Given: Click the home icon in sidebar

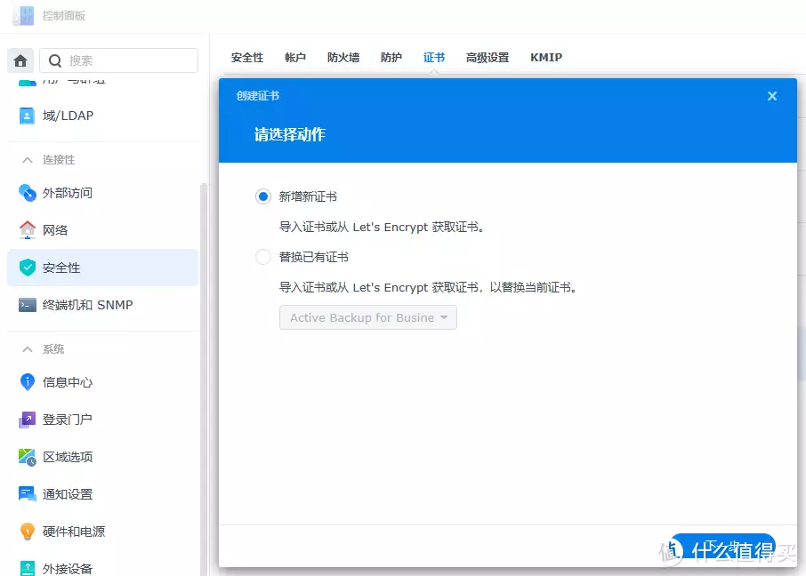Looking at the screenshot, I should pyautogui.click(x=20, y=60).
